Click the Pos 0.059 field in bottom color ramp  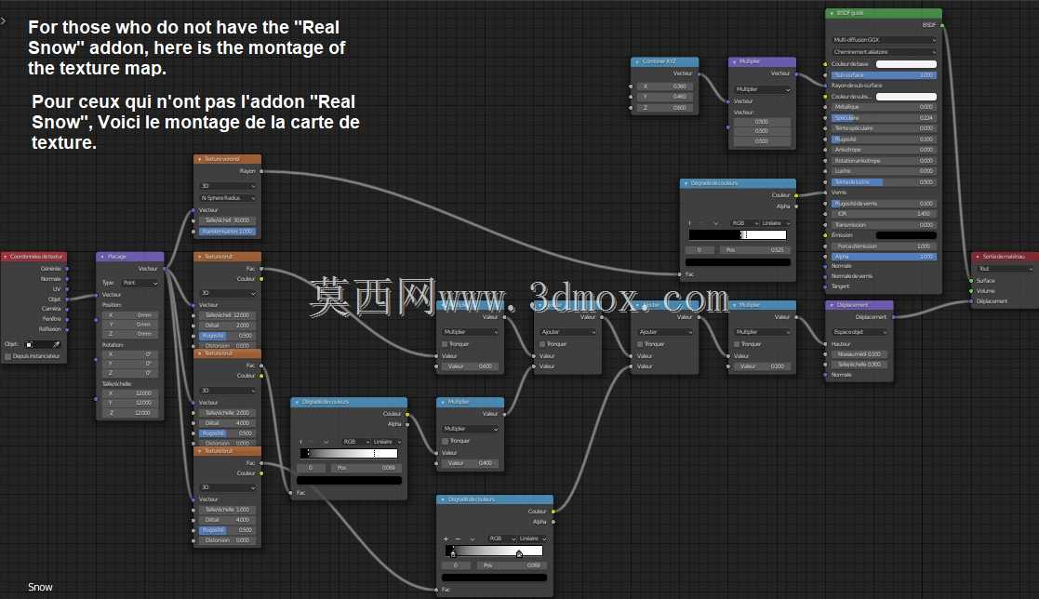[511, 566]
